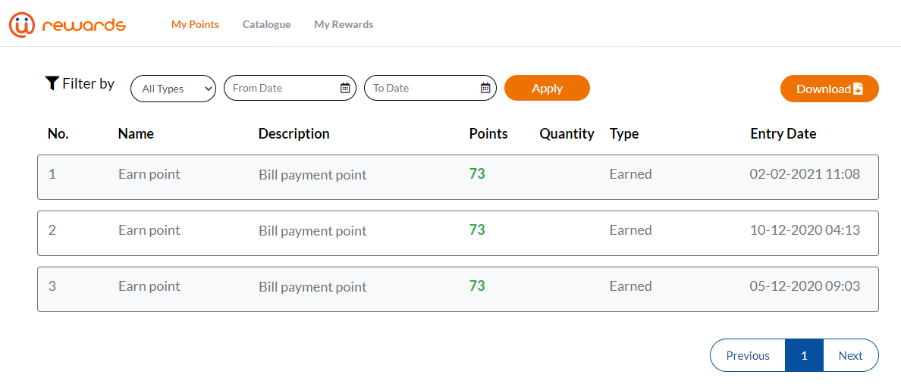The image size is (901, 387).
Task: Download the points statement
Action: (829, 89)
